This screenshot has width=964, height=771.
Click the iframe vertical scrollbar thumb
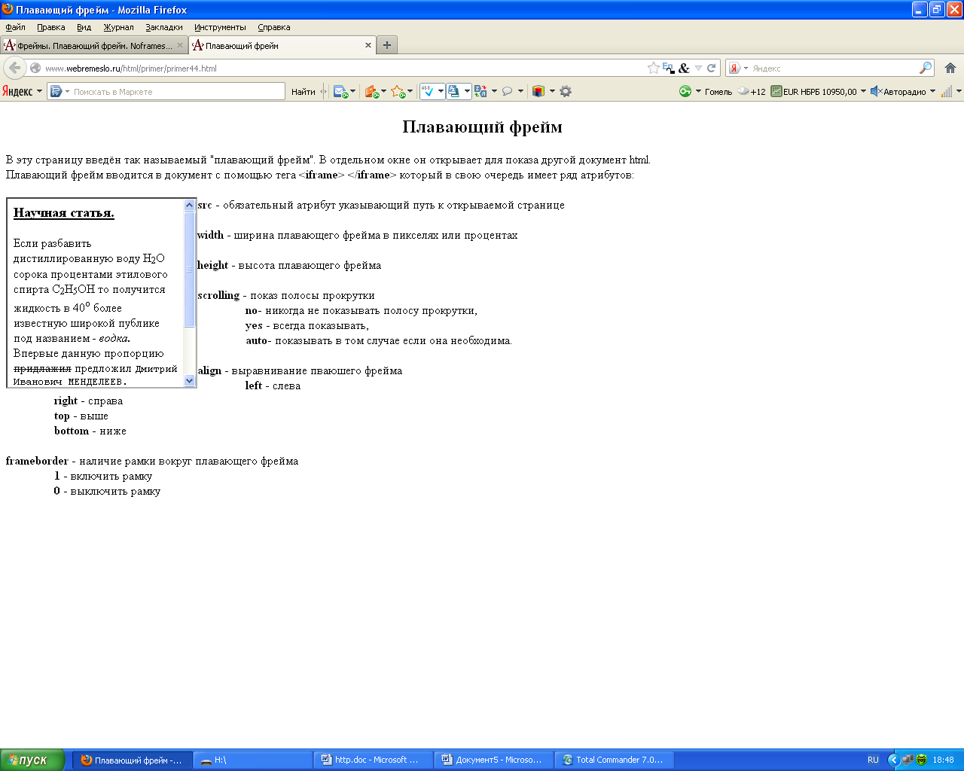point(189,269)
